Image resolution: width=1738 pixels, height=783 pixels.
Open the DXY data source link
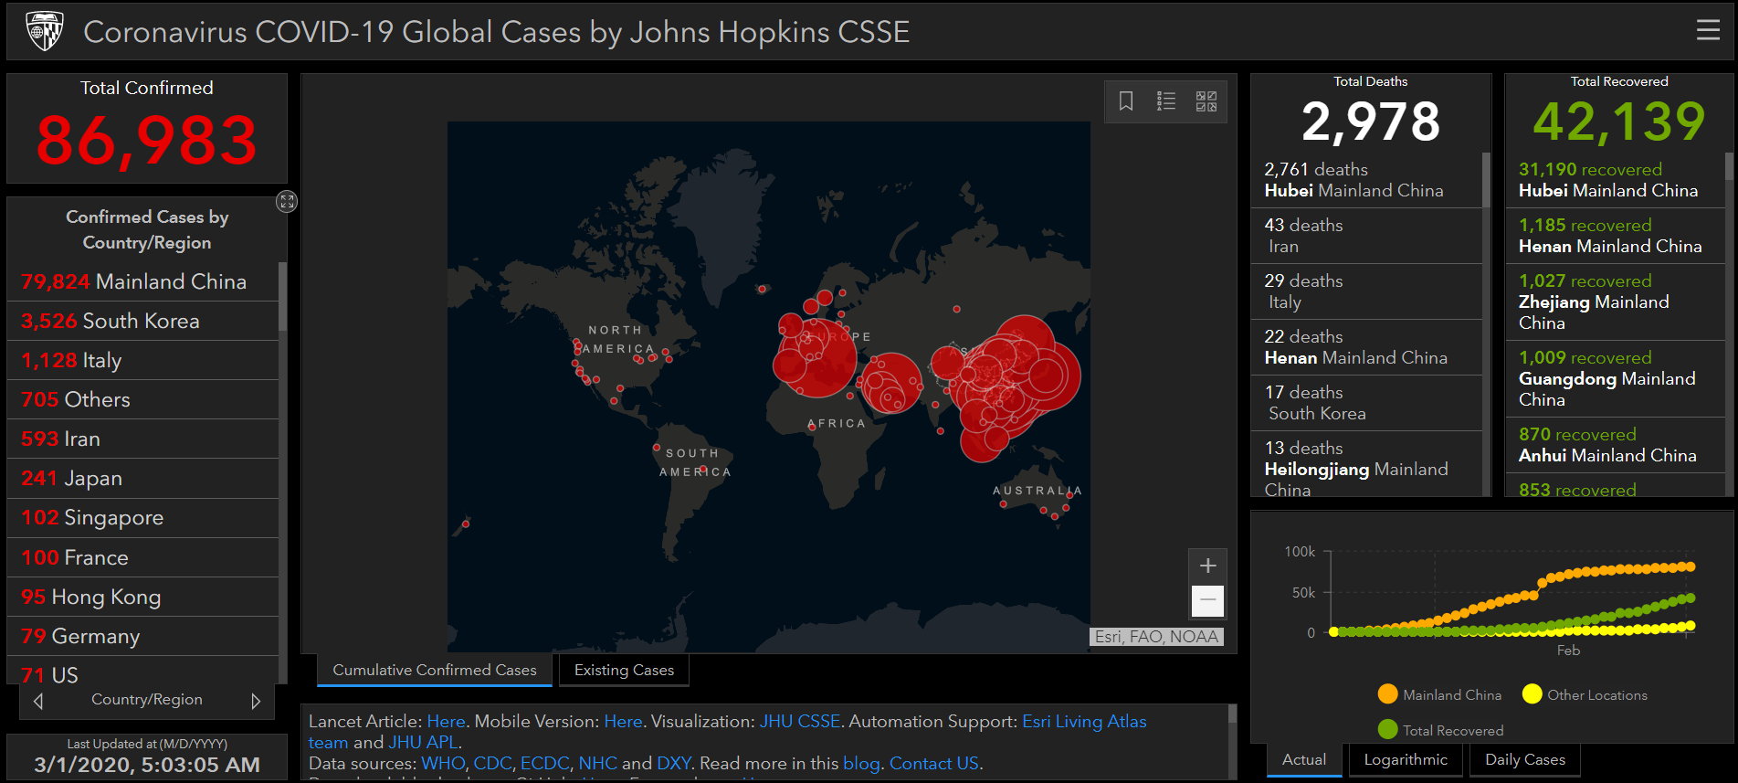coord(673,763)
